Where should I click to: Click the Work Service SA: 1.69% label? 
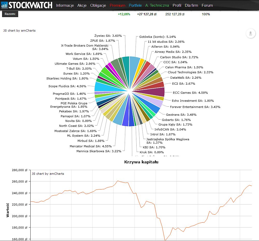84,54
